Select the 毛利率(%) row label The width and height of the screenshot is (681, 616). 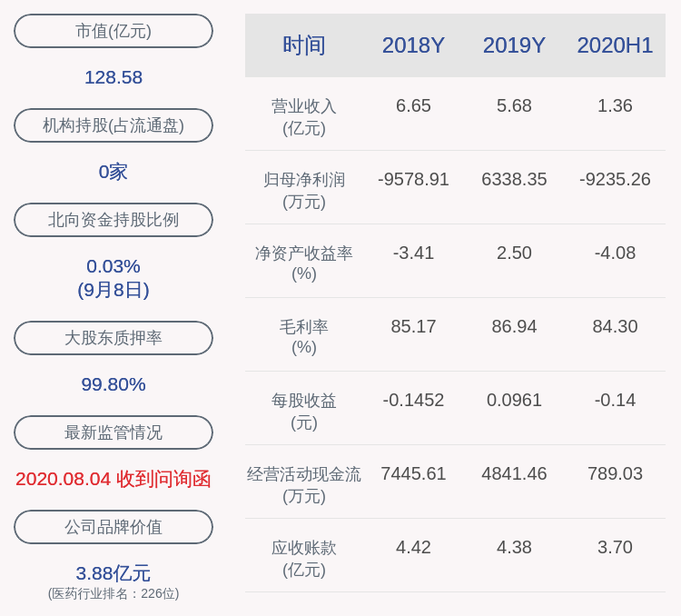(304, 337)
